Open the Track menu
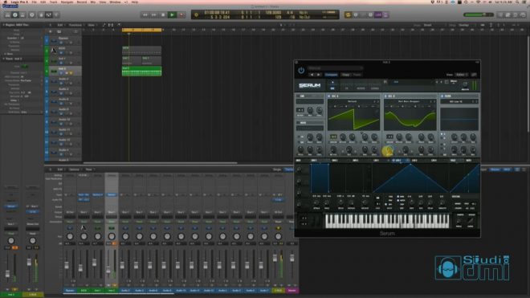Screen dimensions: 530x298 tap(54, 2)
